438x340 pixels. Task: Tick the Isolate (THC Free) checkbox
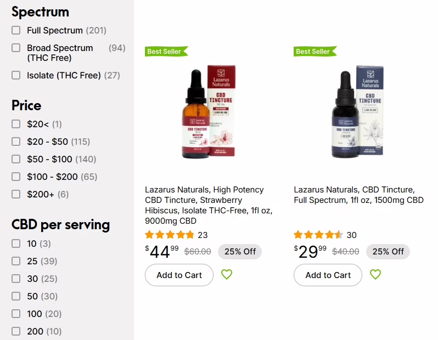(x=16, y=75)
